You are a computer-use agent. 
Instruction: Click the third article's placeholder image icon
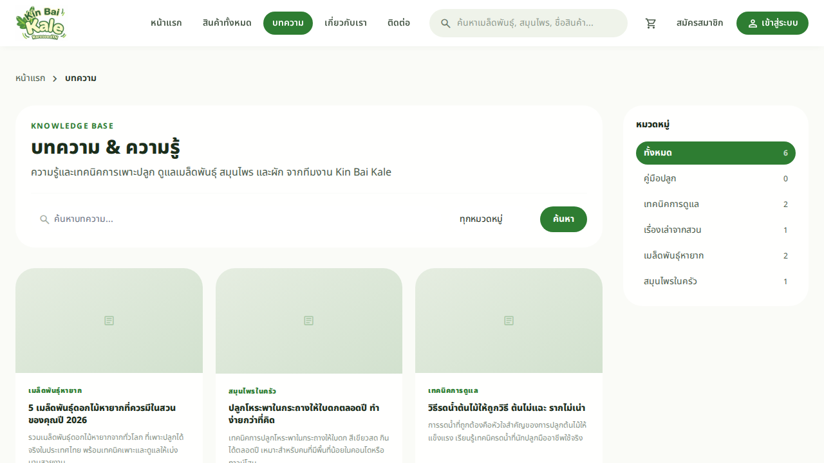[x=509, y=320]
